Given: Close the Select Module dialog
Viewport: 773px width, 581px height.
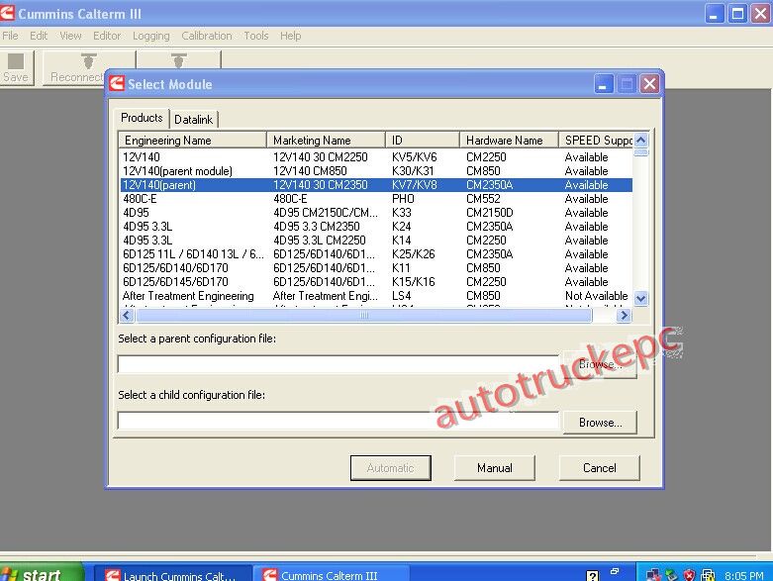Looking at the screenshot, I should 649,84.
